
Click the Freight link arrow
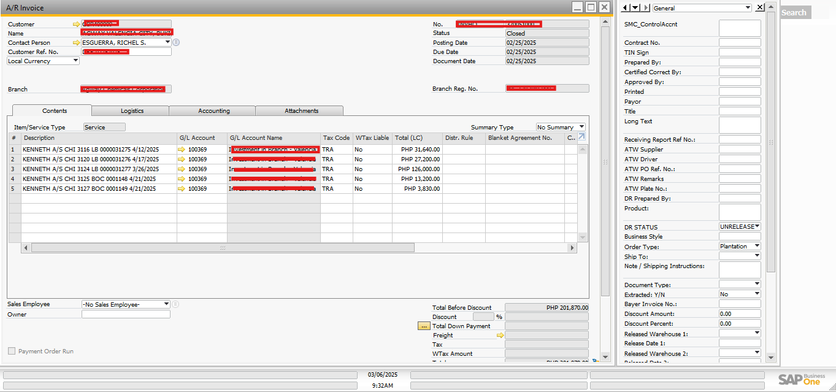tap(500, 336)
